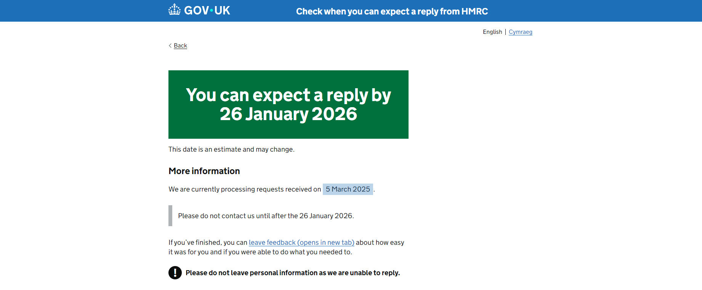Screen dimensions: 702x290
Task: Click the black exclamation warning icon
Action: pos(175,273)
